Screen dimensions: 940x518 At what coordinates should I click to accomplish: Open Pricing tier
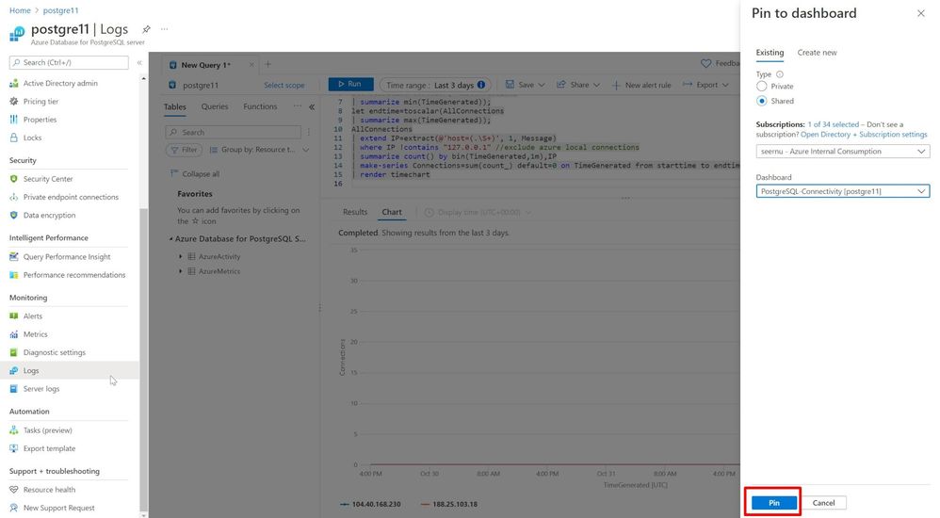[x=41, y=102]
